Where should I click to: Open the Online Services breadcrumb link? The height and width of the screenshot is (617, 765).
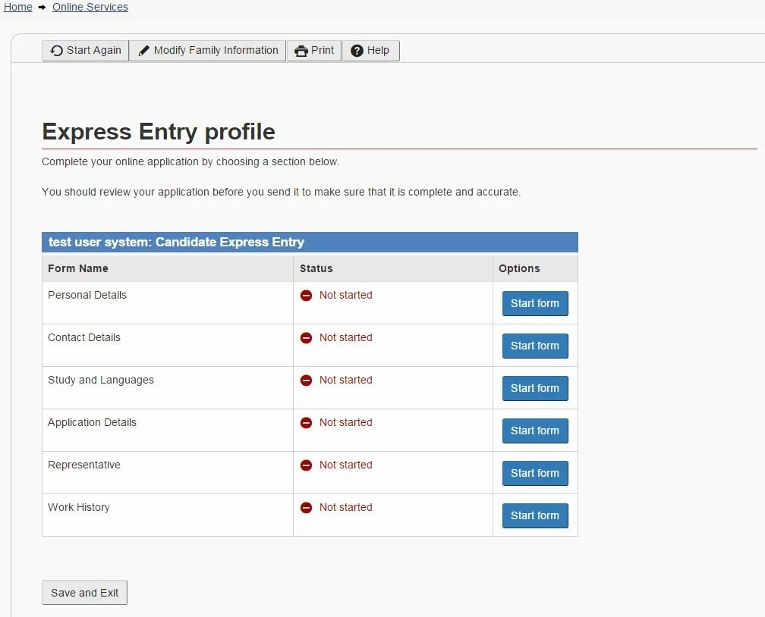(x=90, y=7)
